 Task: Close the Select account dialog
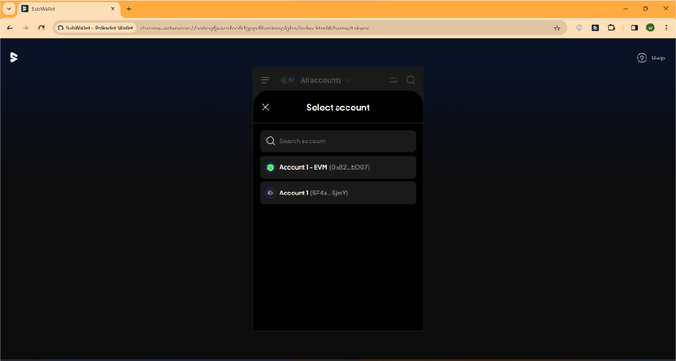pos(266,107)
